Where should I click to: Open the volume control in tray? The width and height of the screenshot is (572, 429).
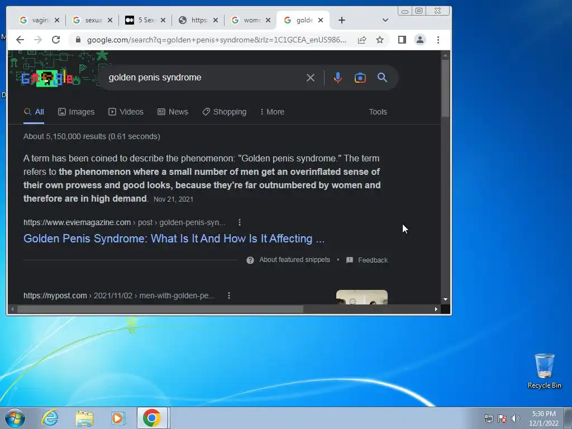pos(516,418)
